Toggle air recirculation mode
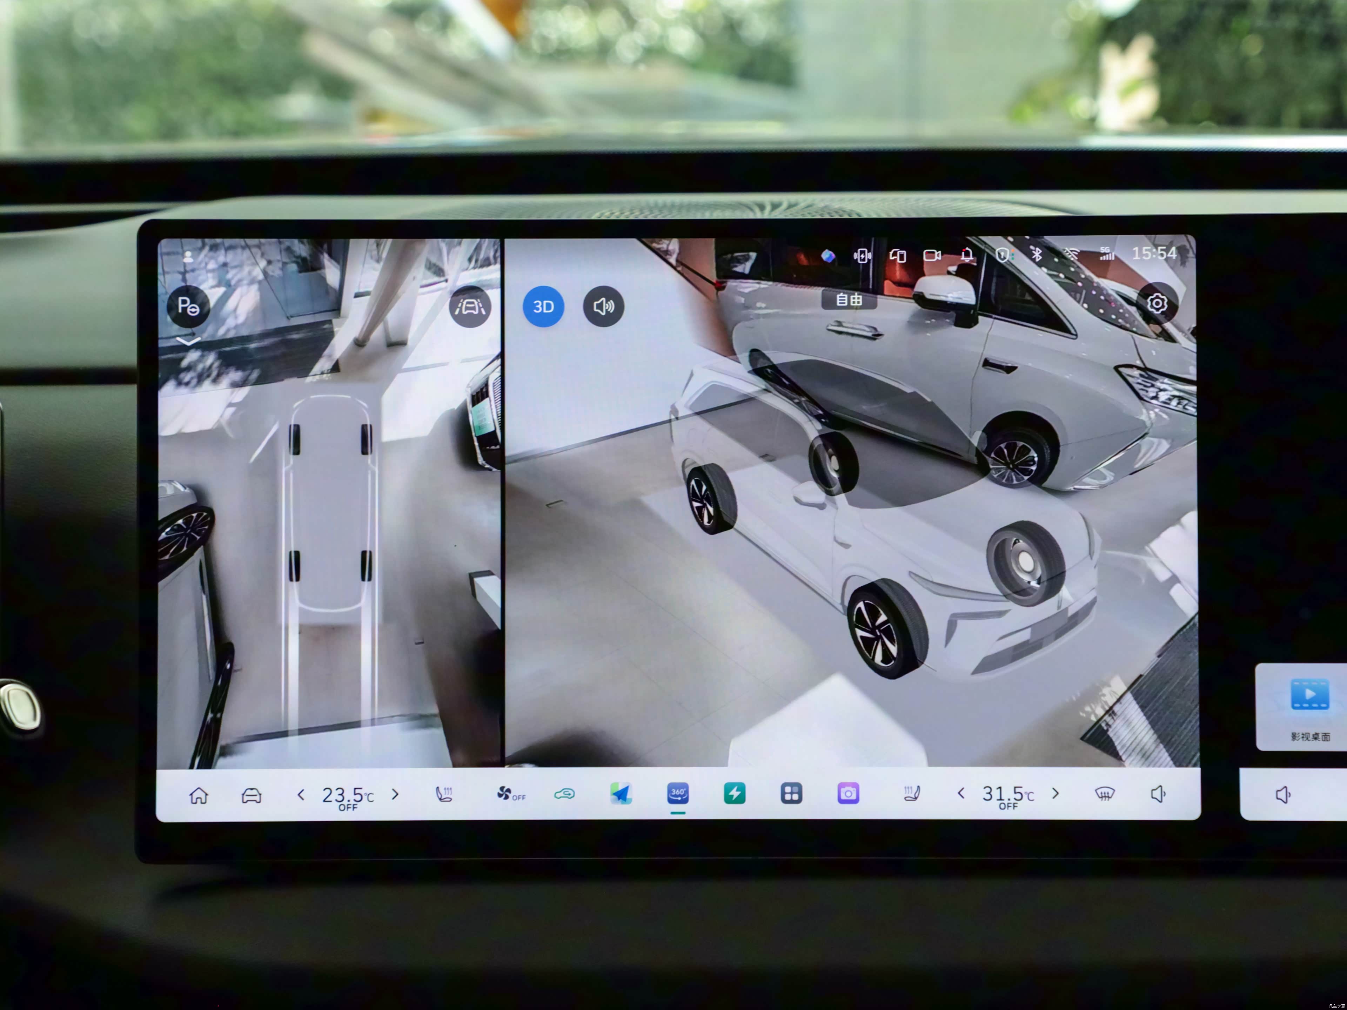The image size is (1347, 1010). 564,794
